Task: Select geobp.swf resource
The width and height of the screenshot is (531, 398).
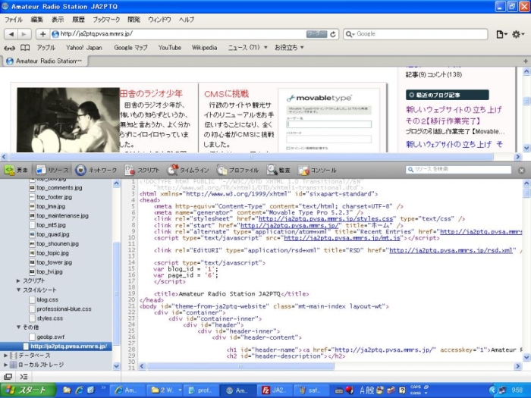Action: [x=50, y=337]
